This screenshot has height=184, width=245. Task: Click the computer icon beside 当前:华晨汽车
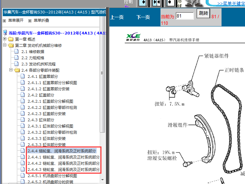click(5, 32)
